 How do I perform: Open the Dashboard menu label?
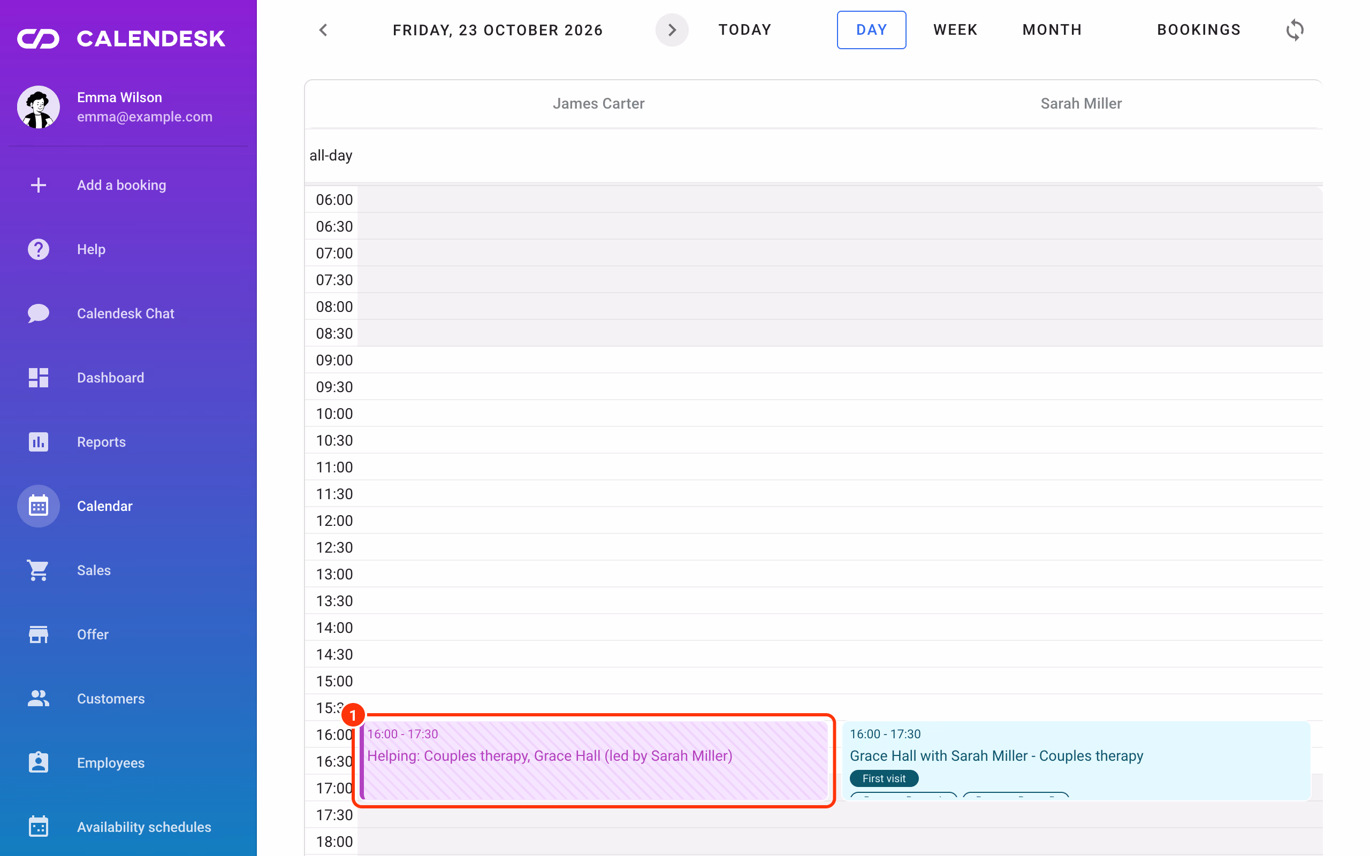coord(110,378)
